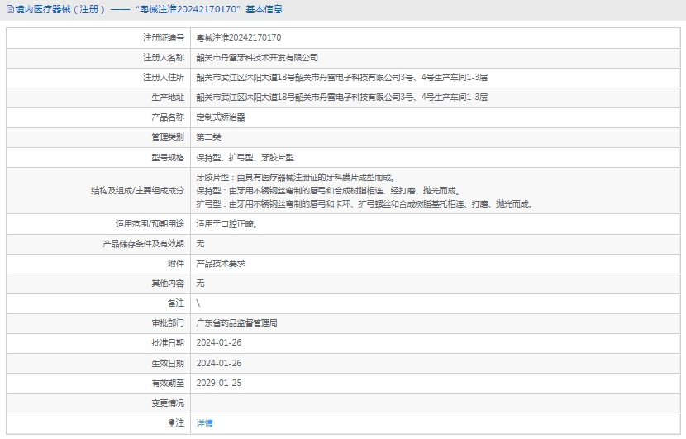Click model spec 保持型、扩弓型、牙胶片型
Image resolution: width=686 pixels, height=439 pixels.
245,157
